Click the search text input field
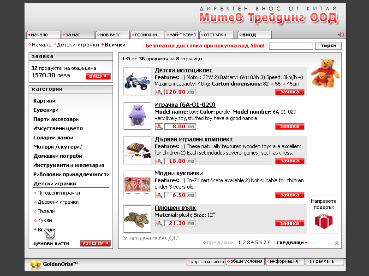 coord(291,46)
